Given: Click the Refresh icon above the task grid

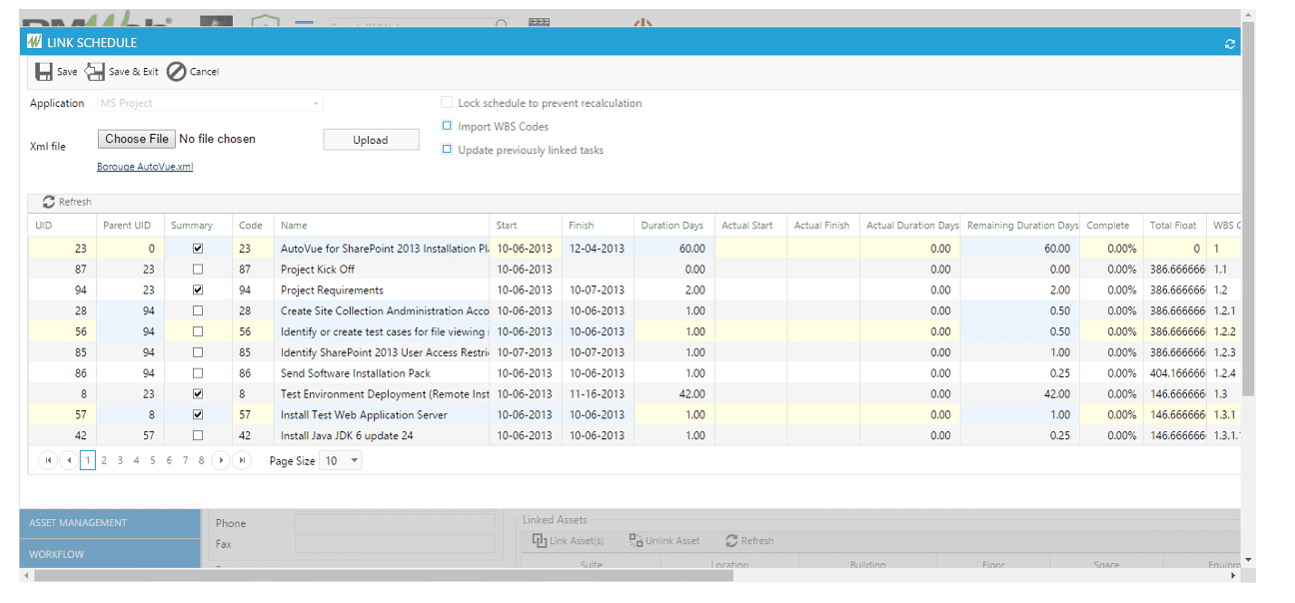Looking at the screenshot, I should (48, 202).
